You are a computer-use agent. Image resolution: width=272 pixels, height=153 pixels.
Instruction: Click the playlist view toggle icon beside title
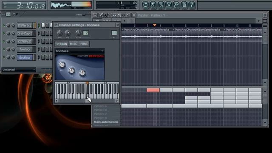coord(134,15)
